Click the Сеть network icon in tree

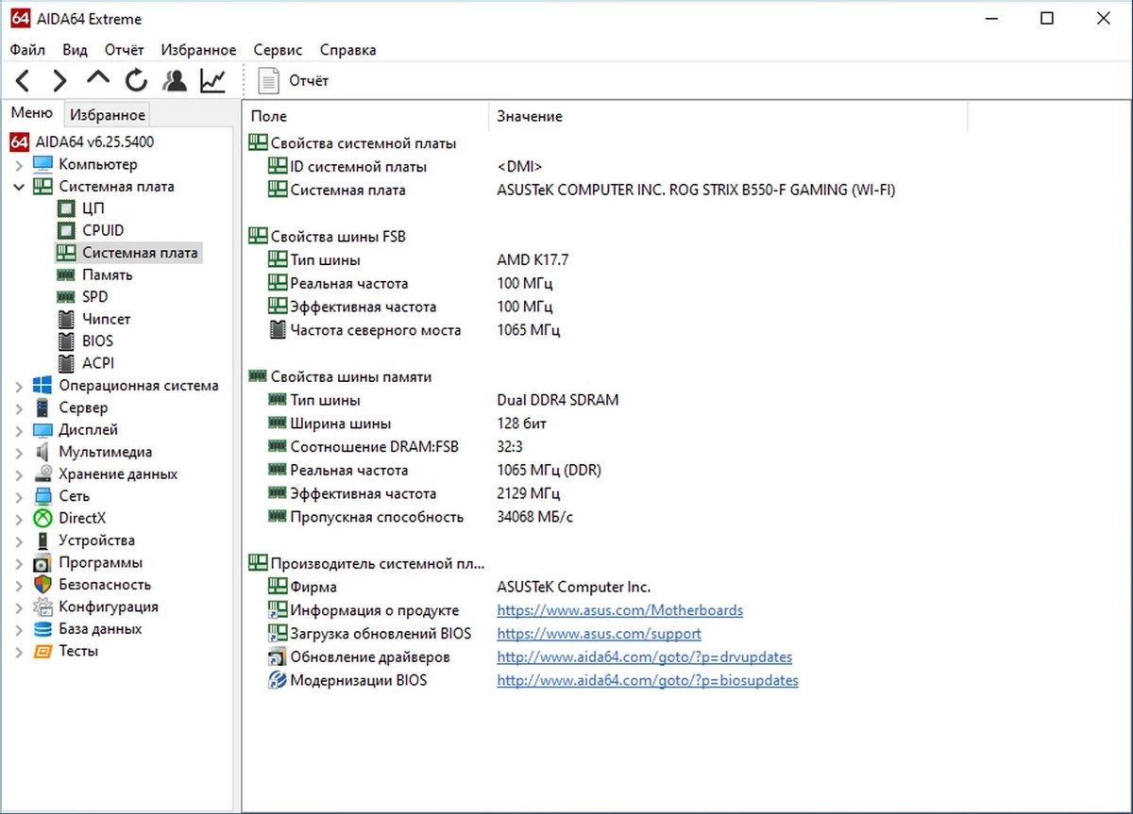pyautogui.click(x=42, y=496)
